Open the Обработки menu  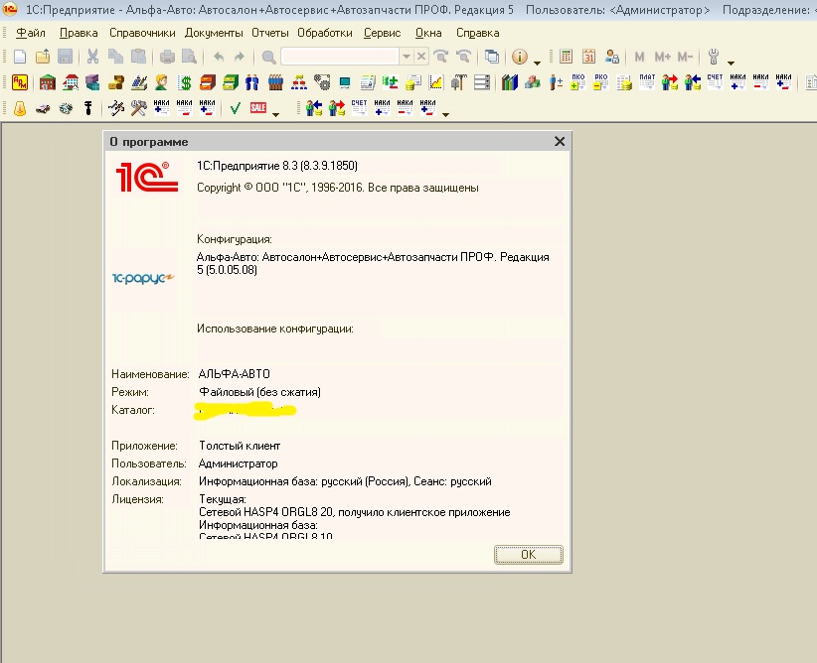325,33
